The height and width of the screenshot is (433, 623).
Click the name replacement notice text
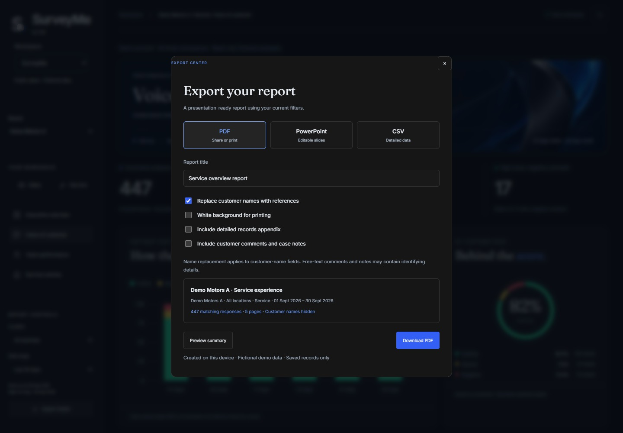click(304, 266)
